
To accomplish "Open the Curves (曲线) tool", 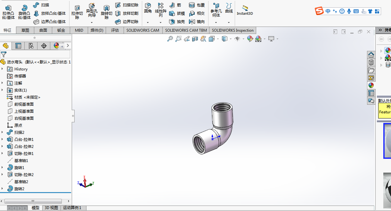I will (x=229, y=8).
